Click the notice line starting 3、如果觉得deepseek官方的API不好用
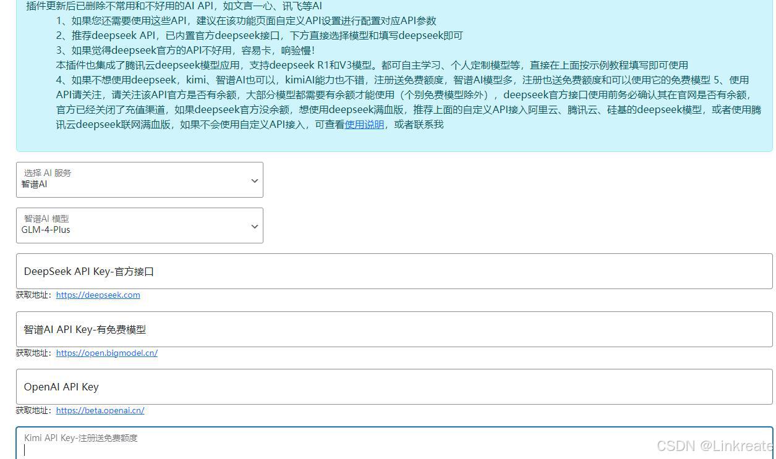Viewport: 776px width, 459px height. (x=185, y=50)
